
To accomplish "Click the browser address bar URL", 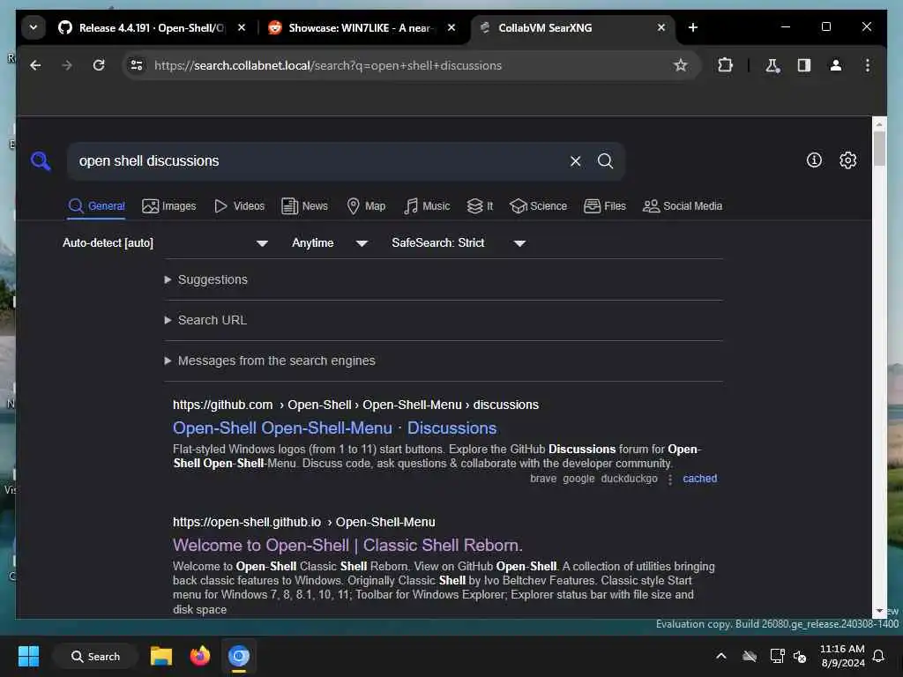I will pyautogui.click(x=328, y=65).
